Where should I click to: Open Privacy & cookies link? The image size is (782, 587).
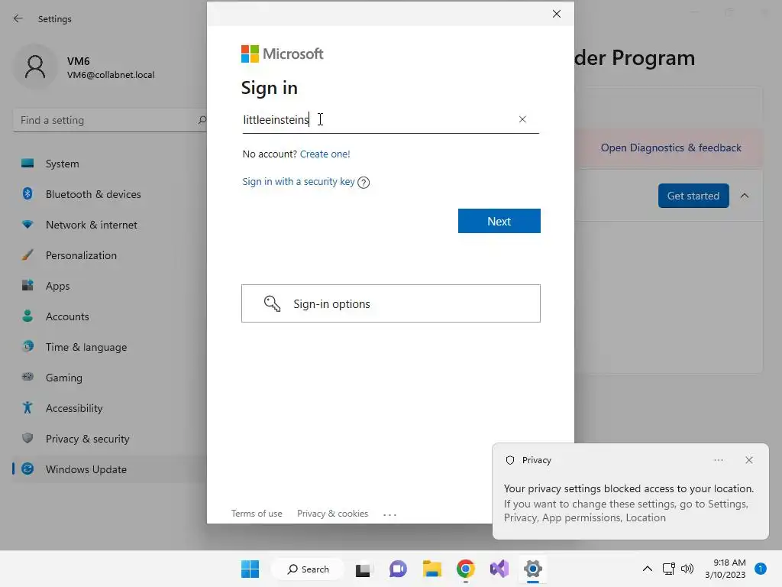[333, 514]
